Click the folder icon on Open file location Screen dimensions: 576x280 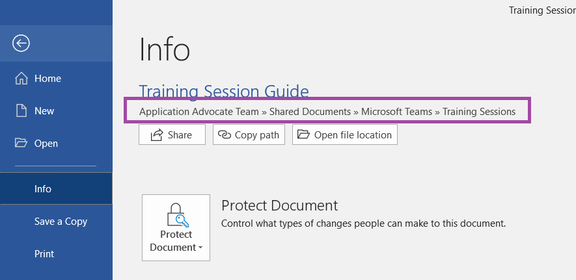coord(303,134)
